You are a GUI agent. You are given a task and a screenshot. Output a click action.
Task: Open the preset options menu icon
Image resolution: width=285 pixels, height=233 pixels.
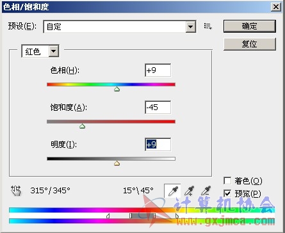click(x=208, y=26)
